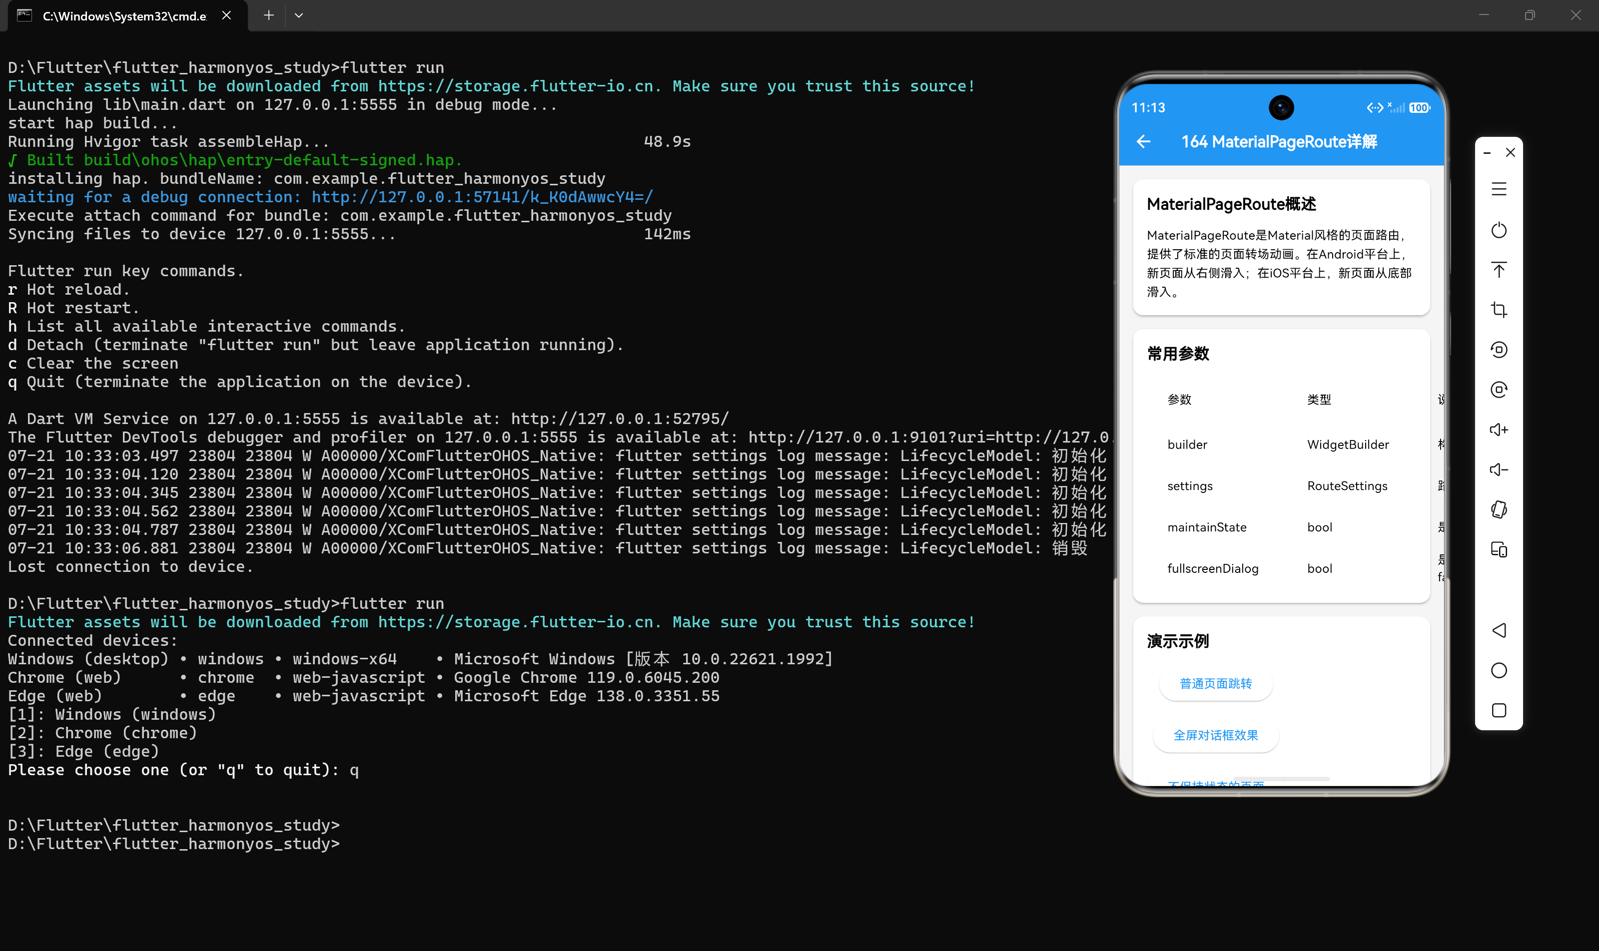The width and height of the screenshot is (1599, 951).
Task: Click the shake device icon
Action: click(1499, 509)
